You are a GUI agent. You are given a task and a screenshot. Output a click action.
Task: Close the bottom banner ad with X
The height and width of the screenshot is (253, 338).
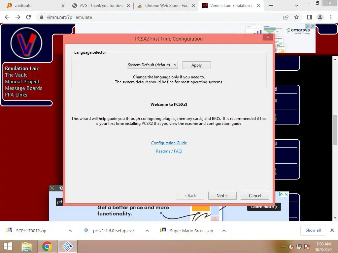pyautogui.click(x=286, y=194)
